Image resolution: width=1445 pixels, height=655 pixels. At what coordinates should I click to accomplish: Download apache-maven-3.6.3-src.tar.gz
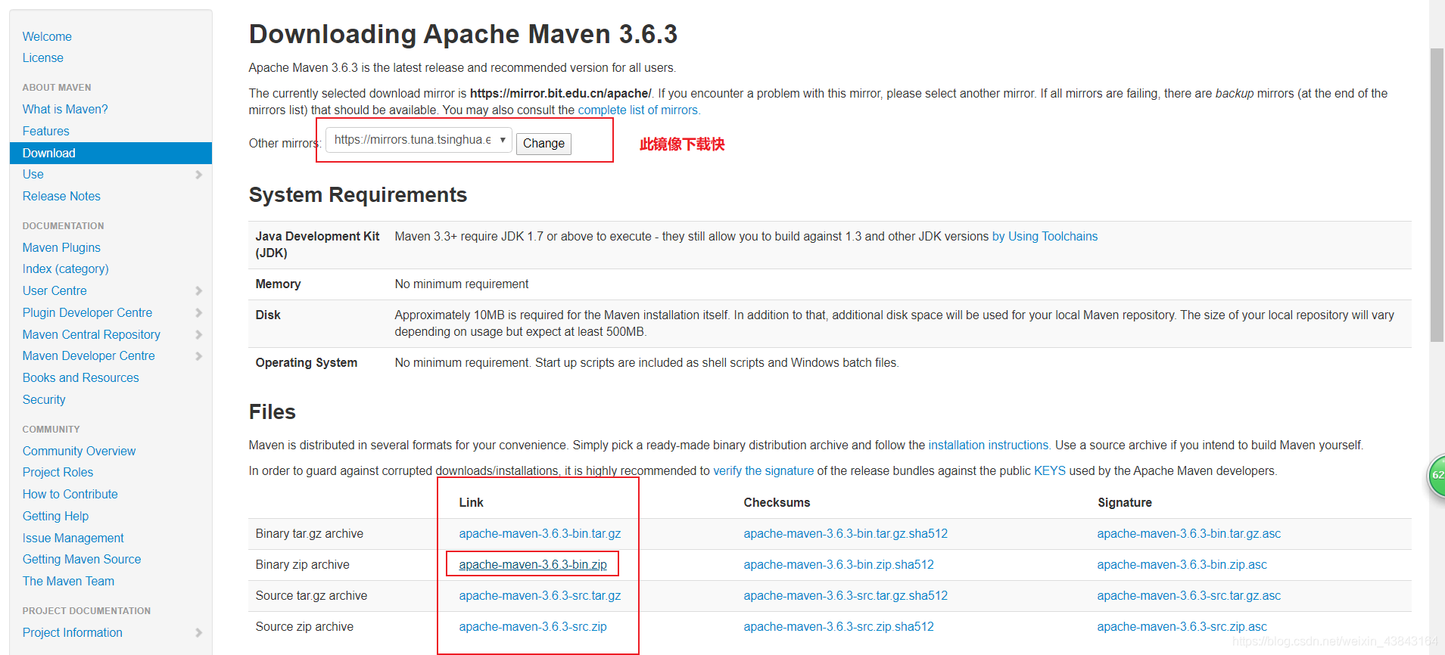(540, 595)
